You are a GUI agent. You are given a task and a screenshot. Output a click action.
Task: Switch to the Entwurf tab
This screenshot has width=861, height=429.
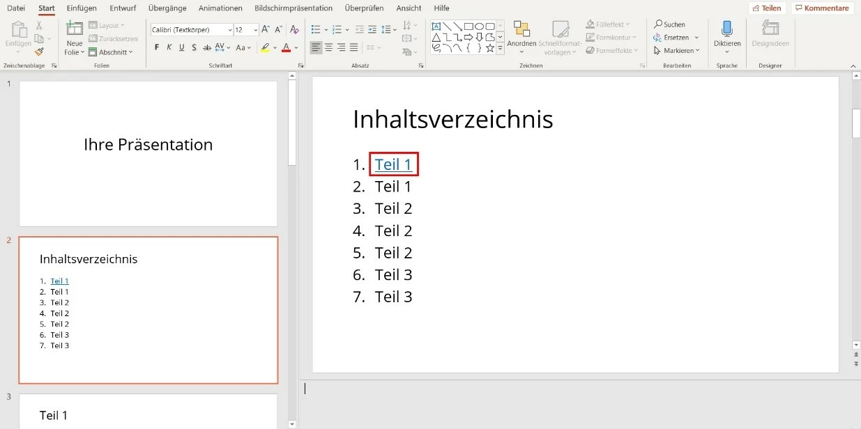click(x=123, y=8)
